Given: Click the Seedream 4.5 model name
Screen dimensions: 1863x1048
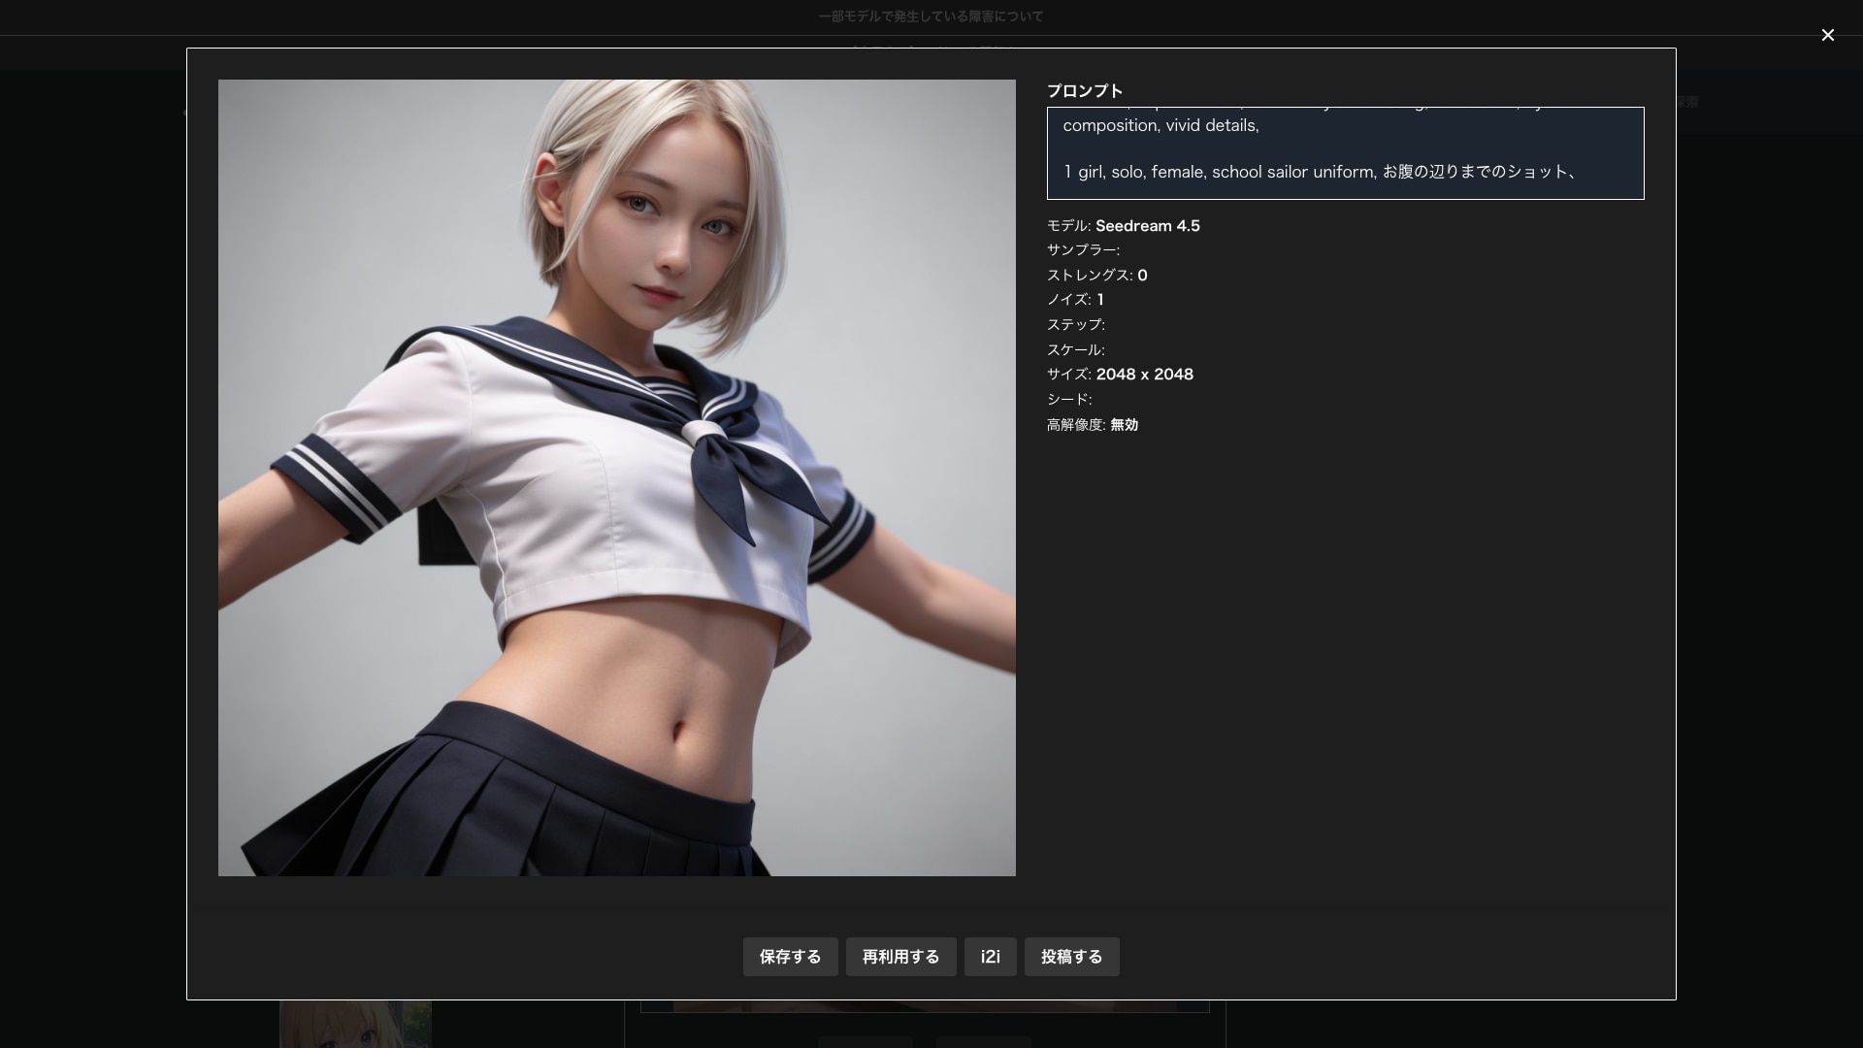Looking at the screenshot, I should point(1148,225).
